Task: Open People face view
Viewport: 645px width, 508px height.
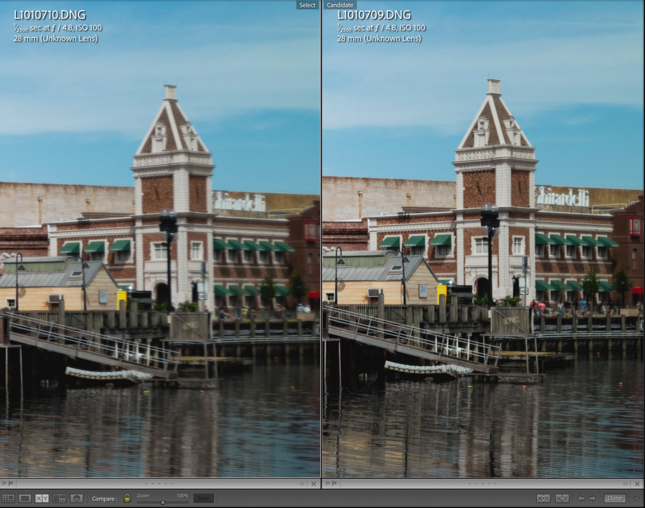Action: [76, 499]
